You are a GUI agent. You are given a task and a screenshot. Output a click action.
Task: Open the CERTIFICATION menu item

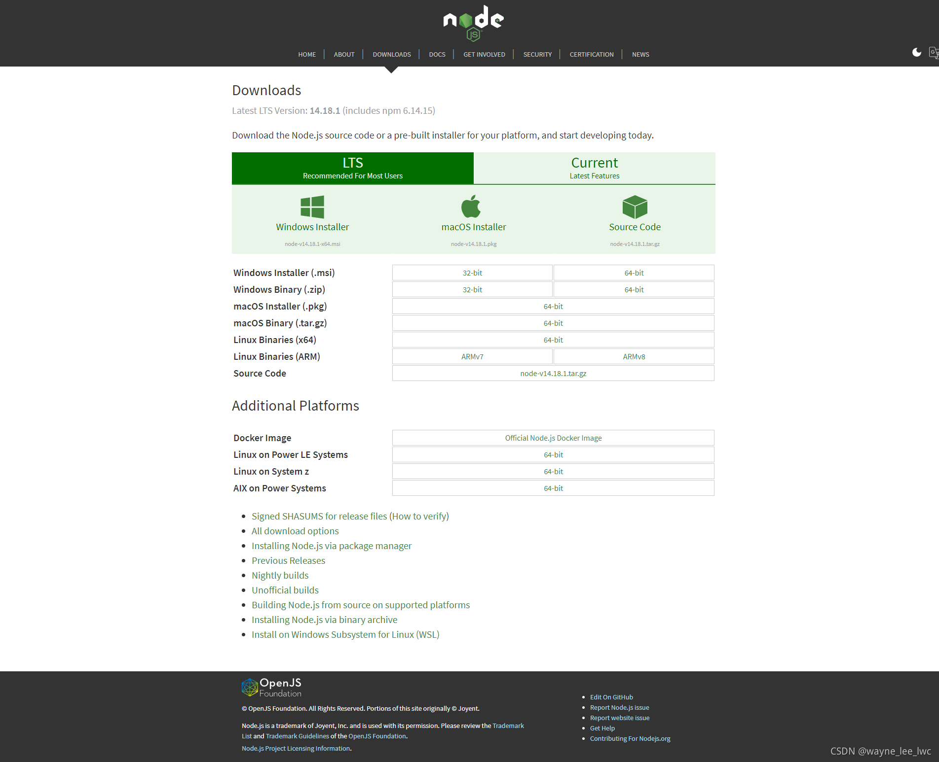[592, 55]
